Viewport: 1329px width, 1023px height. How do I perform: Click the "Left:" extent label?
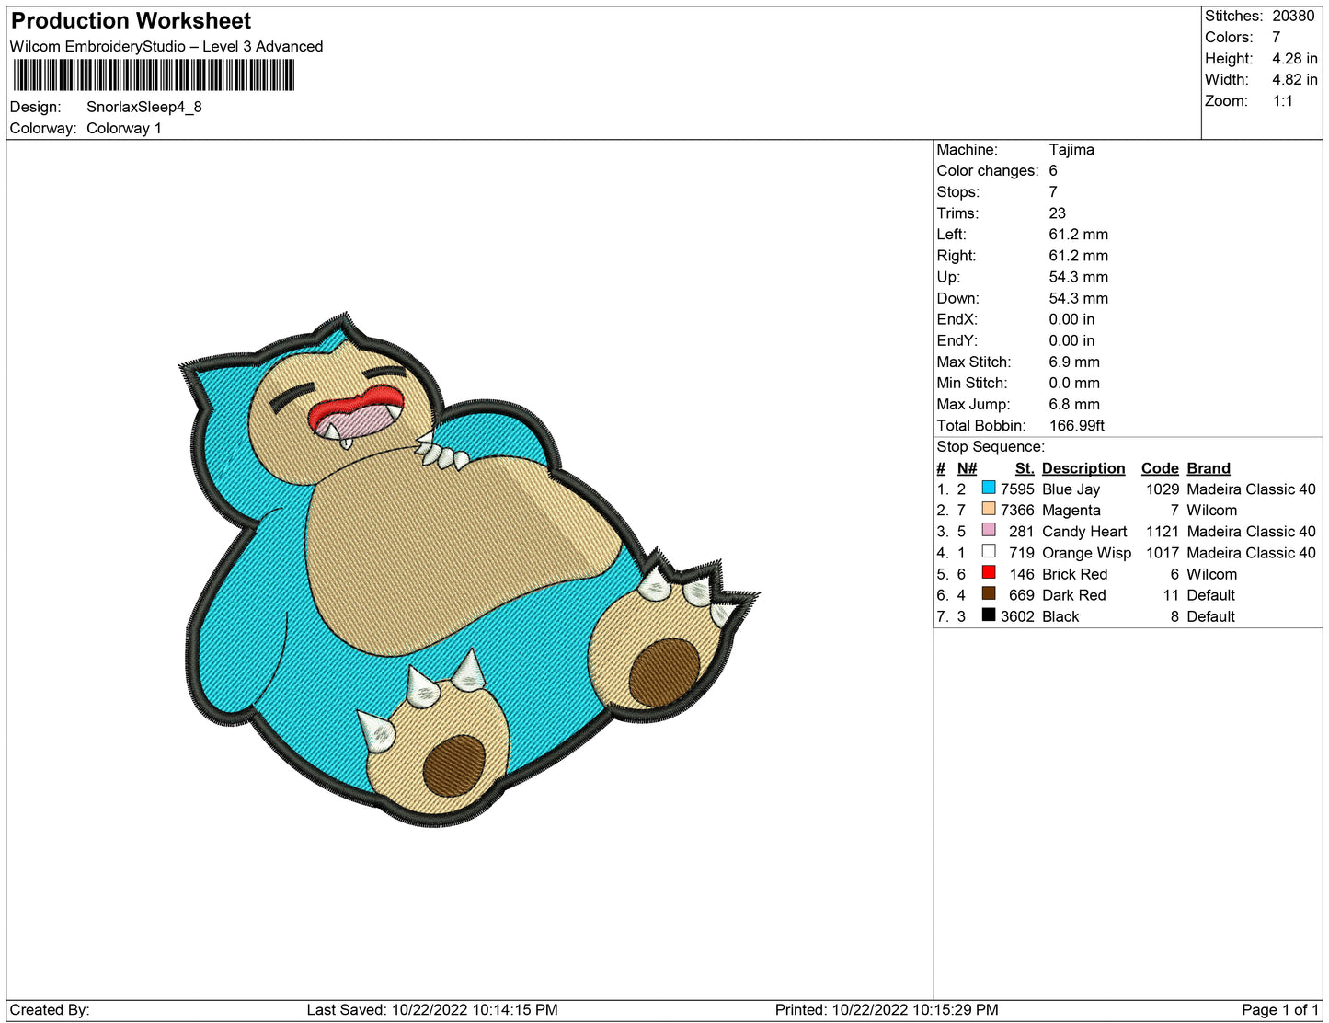(x=951, y=234)
